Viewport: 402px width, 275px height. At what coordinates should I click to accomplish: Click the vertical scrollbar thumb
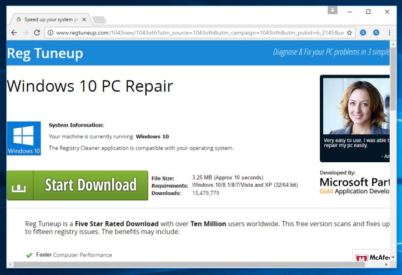click(x=393, y=78)
